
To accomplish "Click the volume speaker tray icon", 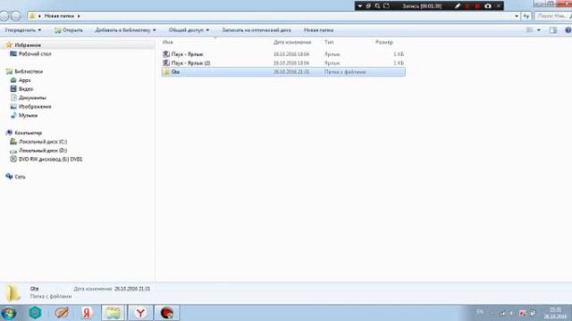I will [x=511, y=313].
